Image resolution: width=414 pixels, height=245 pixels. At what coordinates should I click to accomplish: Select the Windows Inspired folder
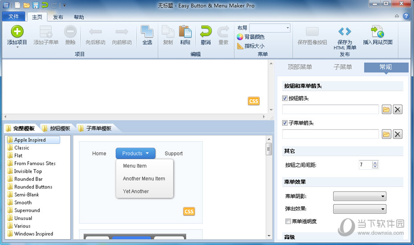30,234
